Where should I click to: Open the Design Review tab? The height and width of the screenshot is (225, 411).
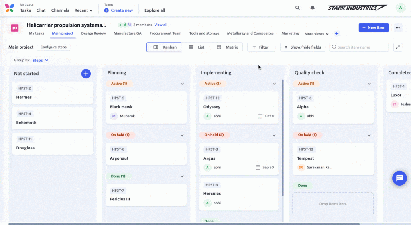pos(94,33)
